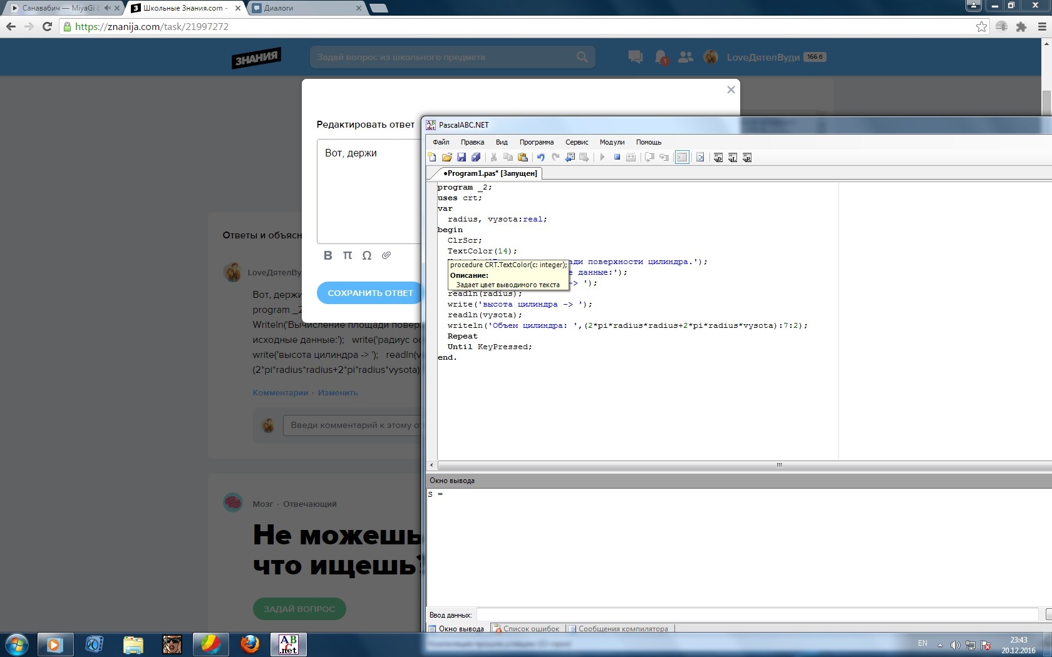Select the Program1.pas editor tab

(489, 173)
